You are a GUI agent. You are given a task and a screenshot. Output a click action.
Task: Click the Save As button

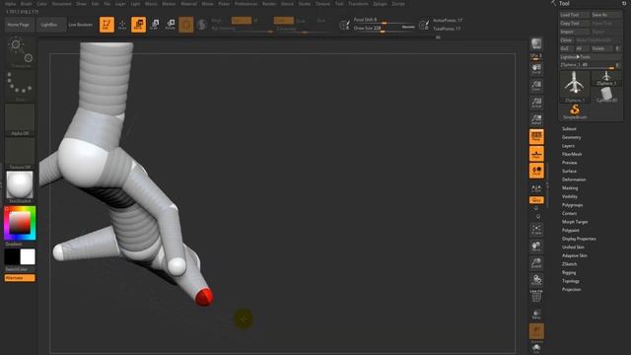point(606,15)
